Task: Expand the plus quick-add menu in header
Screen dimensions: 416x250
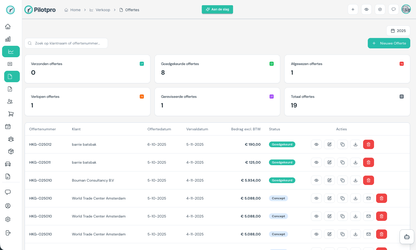Action: click(353, 9)
